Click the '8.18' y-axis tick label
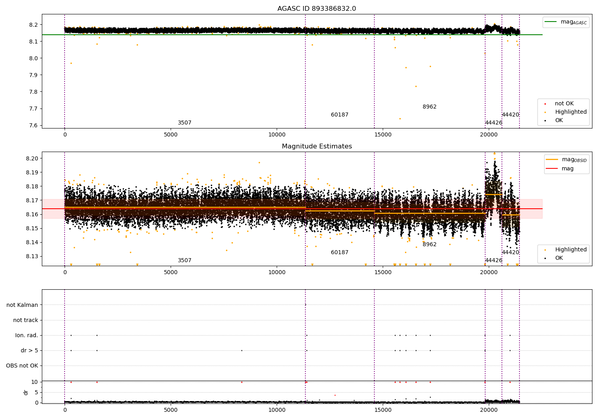Image resolution: width=598 pixels, height=419 pixels. click(x=32, y=186)
